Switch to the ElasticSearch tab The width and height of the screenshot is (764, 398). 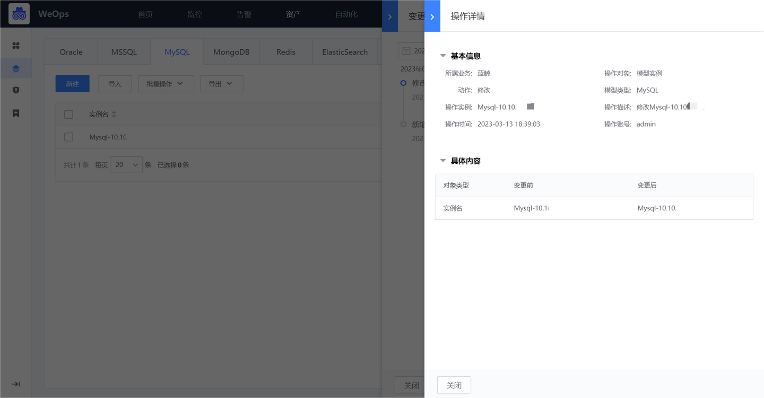(345, 52)
